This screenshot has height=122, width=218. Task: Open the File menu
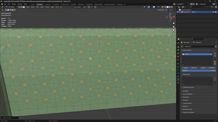tap(5, 4)
